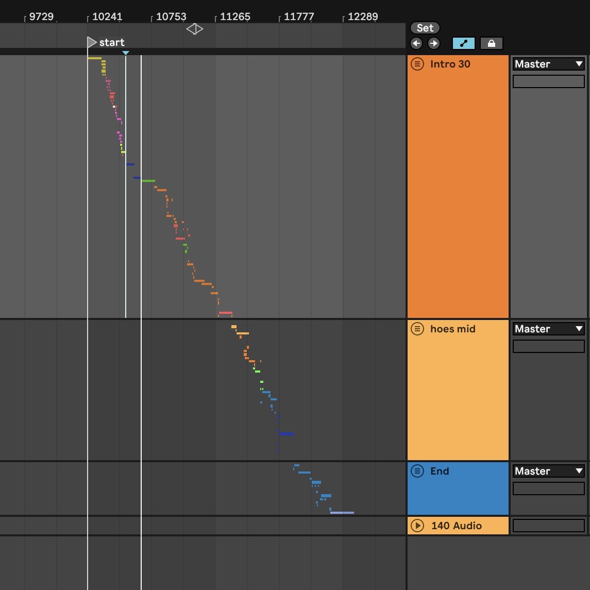590x590 pixels.
Task: Open Master output dropdown for Intro 30
Action: (x=549, y=64)
